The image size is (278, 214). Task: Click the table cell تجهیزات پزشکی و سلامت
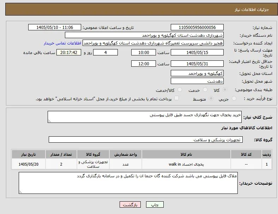[x=93, y=164]
